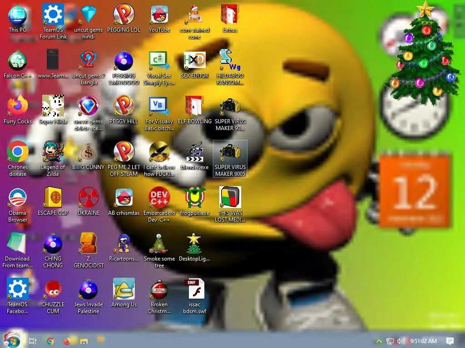The image size is (465, 348).
Task: Open the Chrones disease Chrome shortcut
Action: click(x=18, y=159)
